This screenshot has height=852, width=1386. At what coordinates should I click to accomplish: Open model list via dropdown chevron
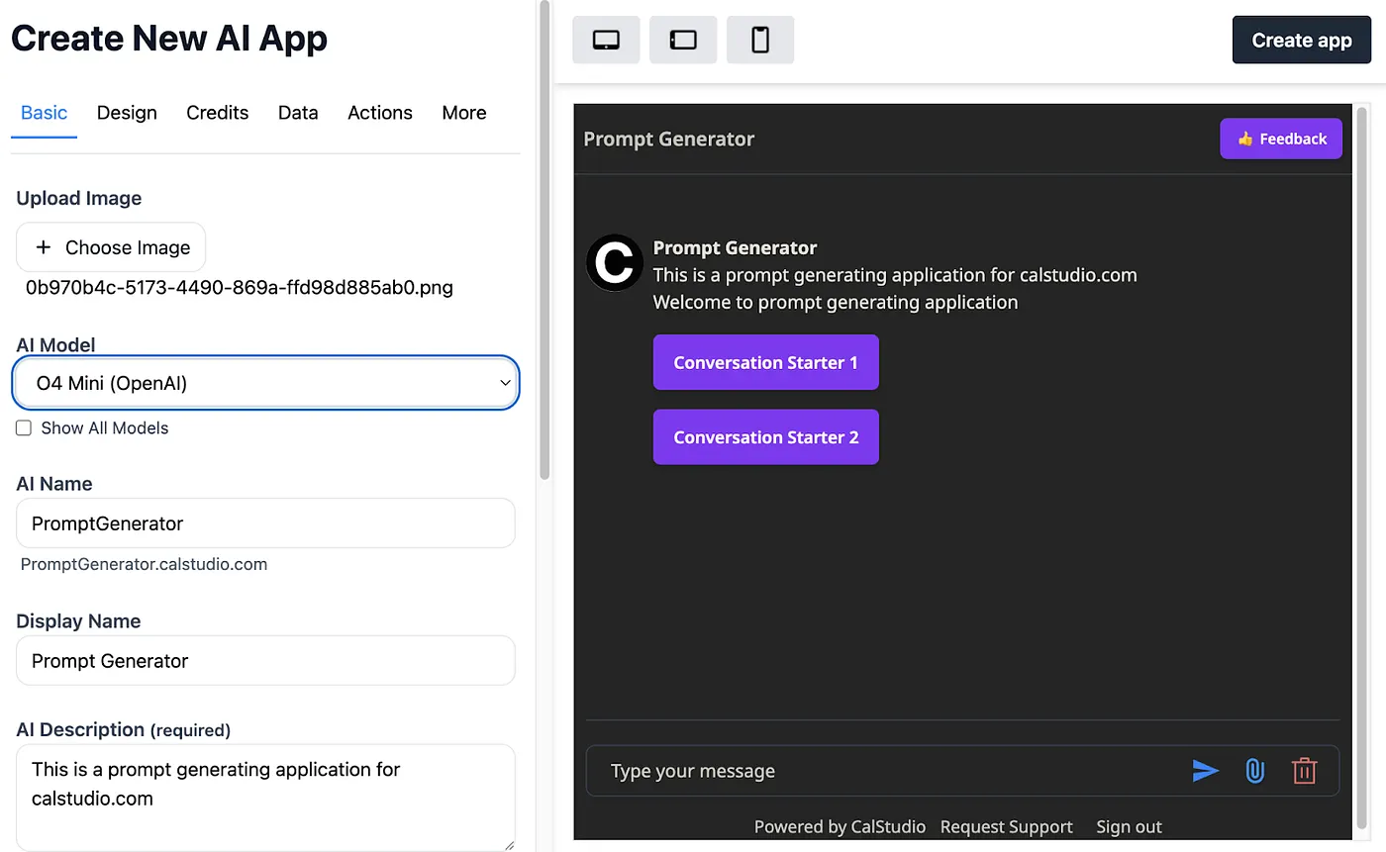505,383
